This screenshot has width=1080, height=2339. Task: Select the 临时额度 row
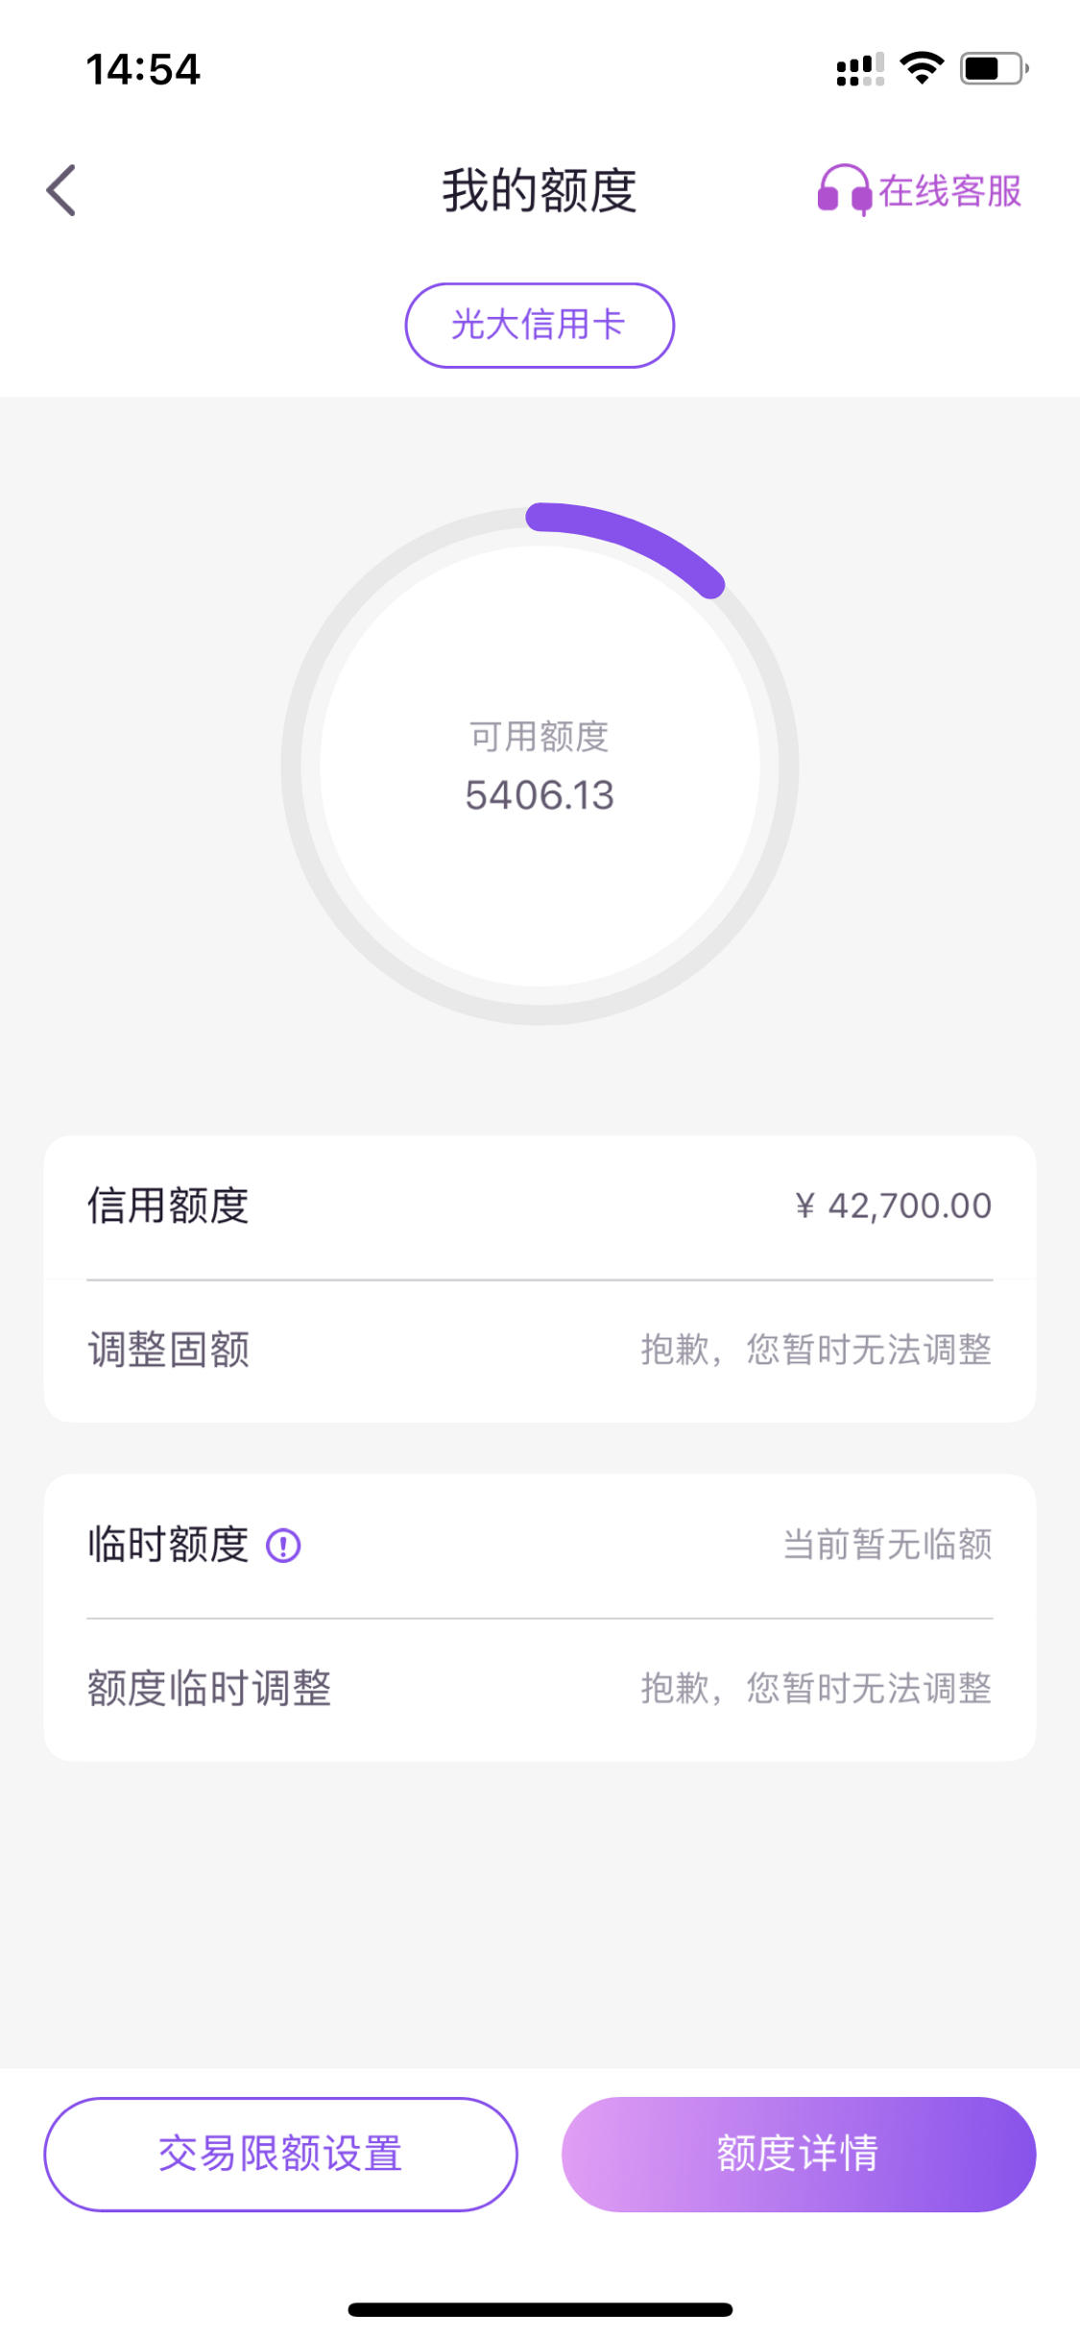[x=540, y=1546]
